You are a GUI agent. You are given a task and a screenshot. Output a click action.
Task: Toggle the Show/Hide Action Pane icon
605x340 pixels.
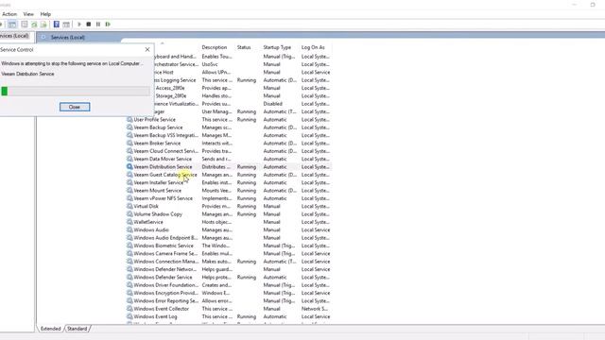(x=66, y=25)
